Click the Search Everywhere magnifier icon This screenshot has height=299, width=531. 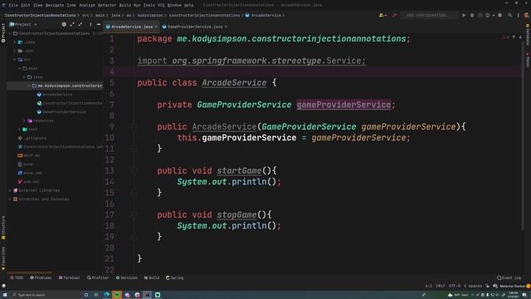click(510, 15)
